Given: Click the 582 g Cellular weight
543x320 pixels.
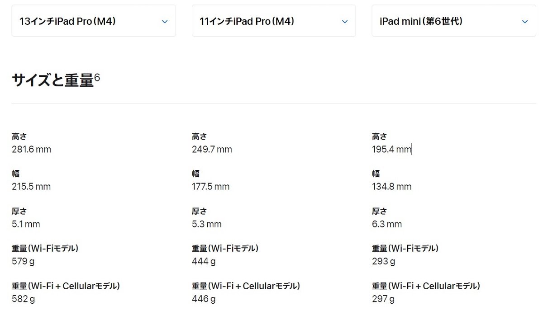Looking at the screenshot, I should click(24, 299).
